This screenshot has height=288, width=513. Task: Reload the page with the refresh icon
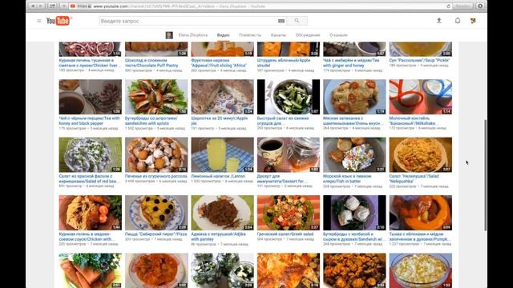(448, 6)
